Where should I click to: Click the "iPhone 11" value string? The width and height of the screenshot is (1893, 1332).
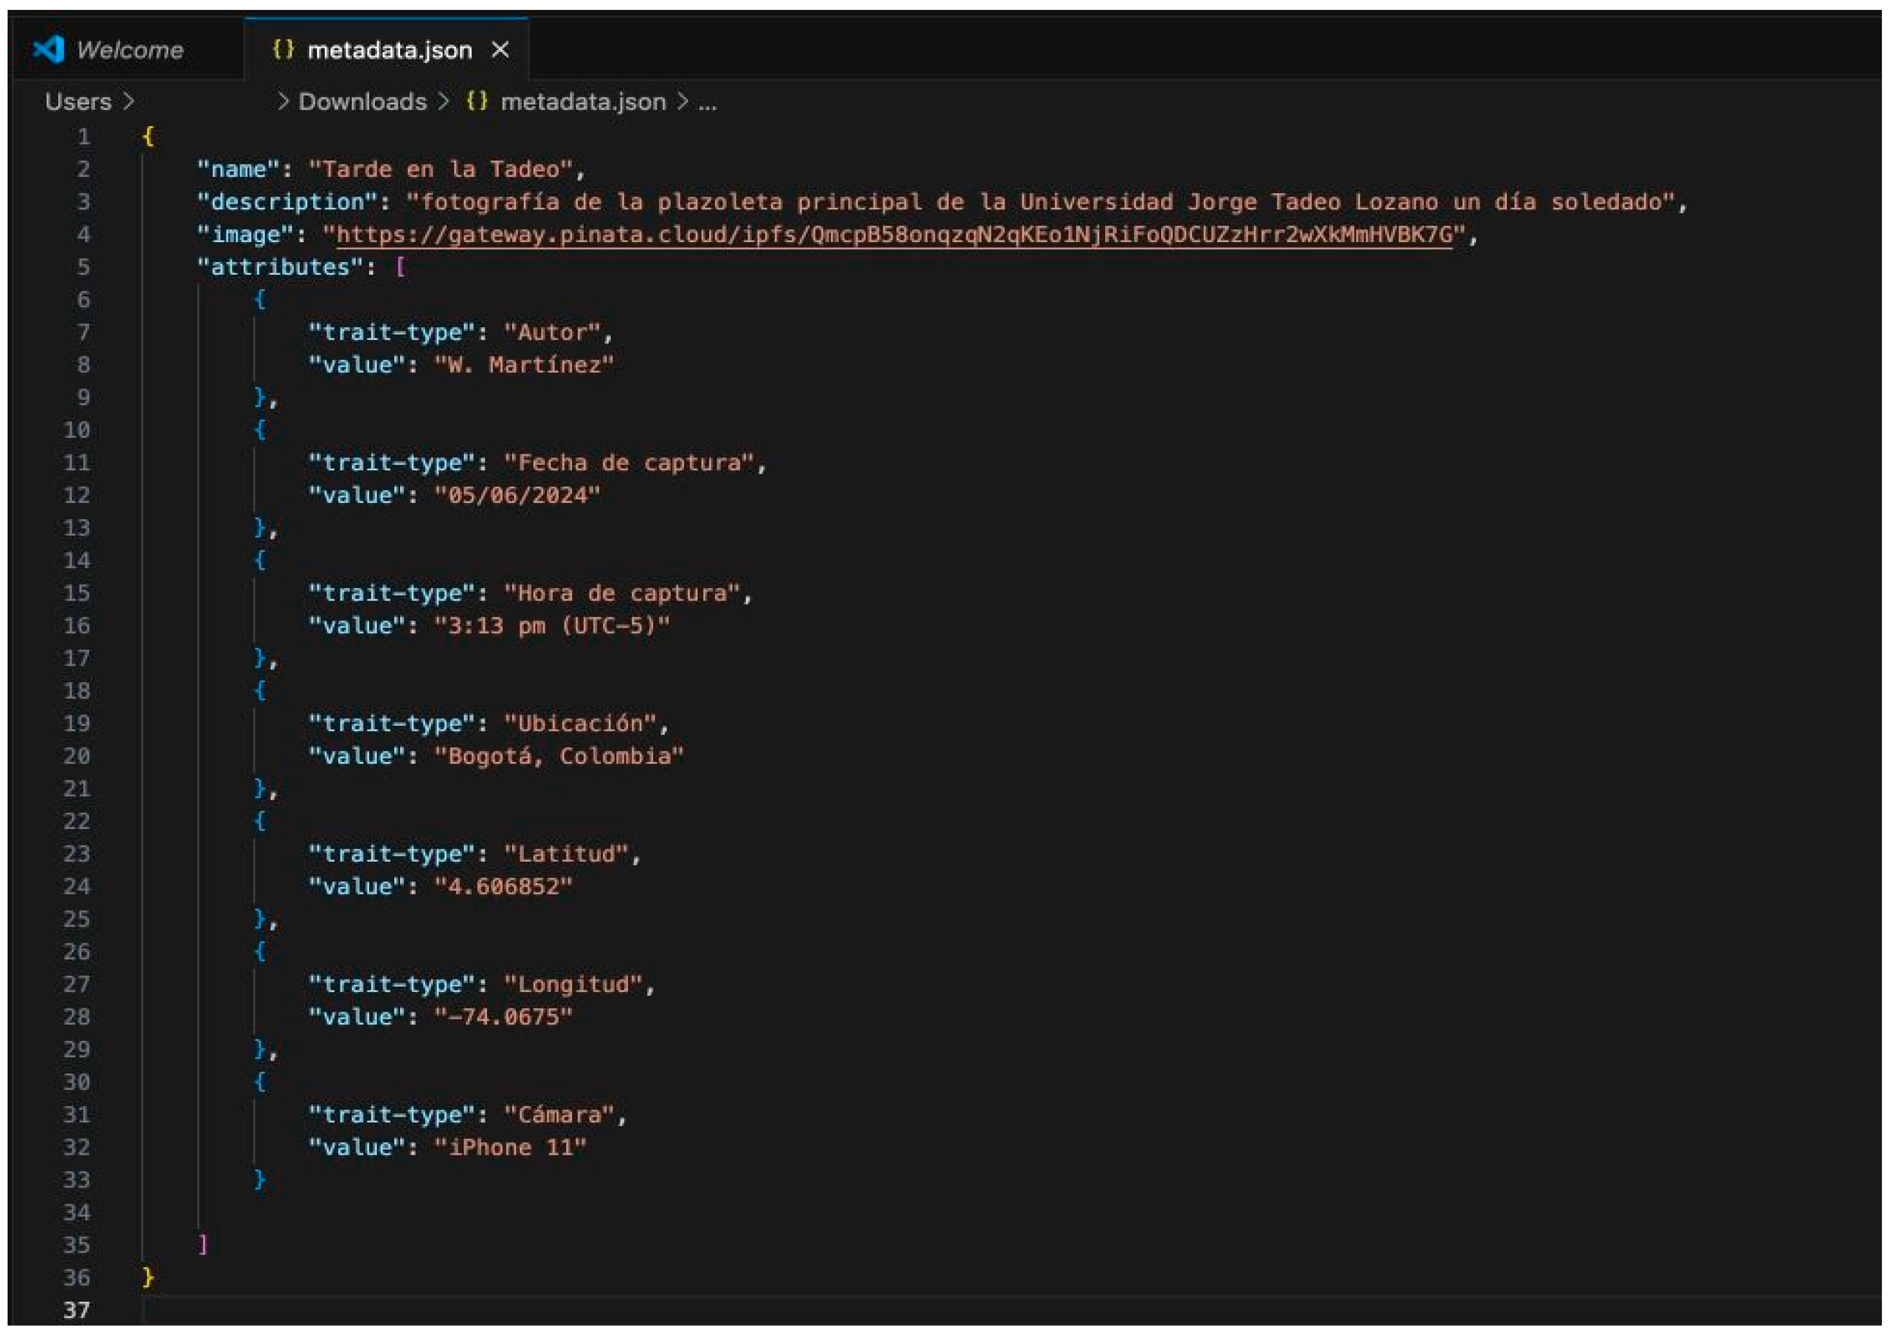point(510,1147)
